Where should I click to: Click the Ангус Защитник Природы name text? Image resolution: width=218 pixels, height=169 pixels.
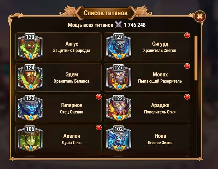(72, 47)
